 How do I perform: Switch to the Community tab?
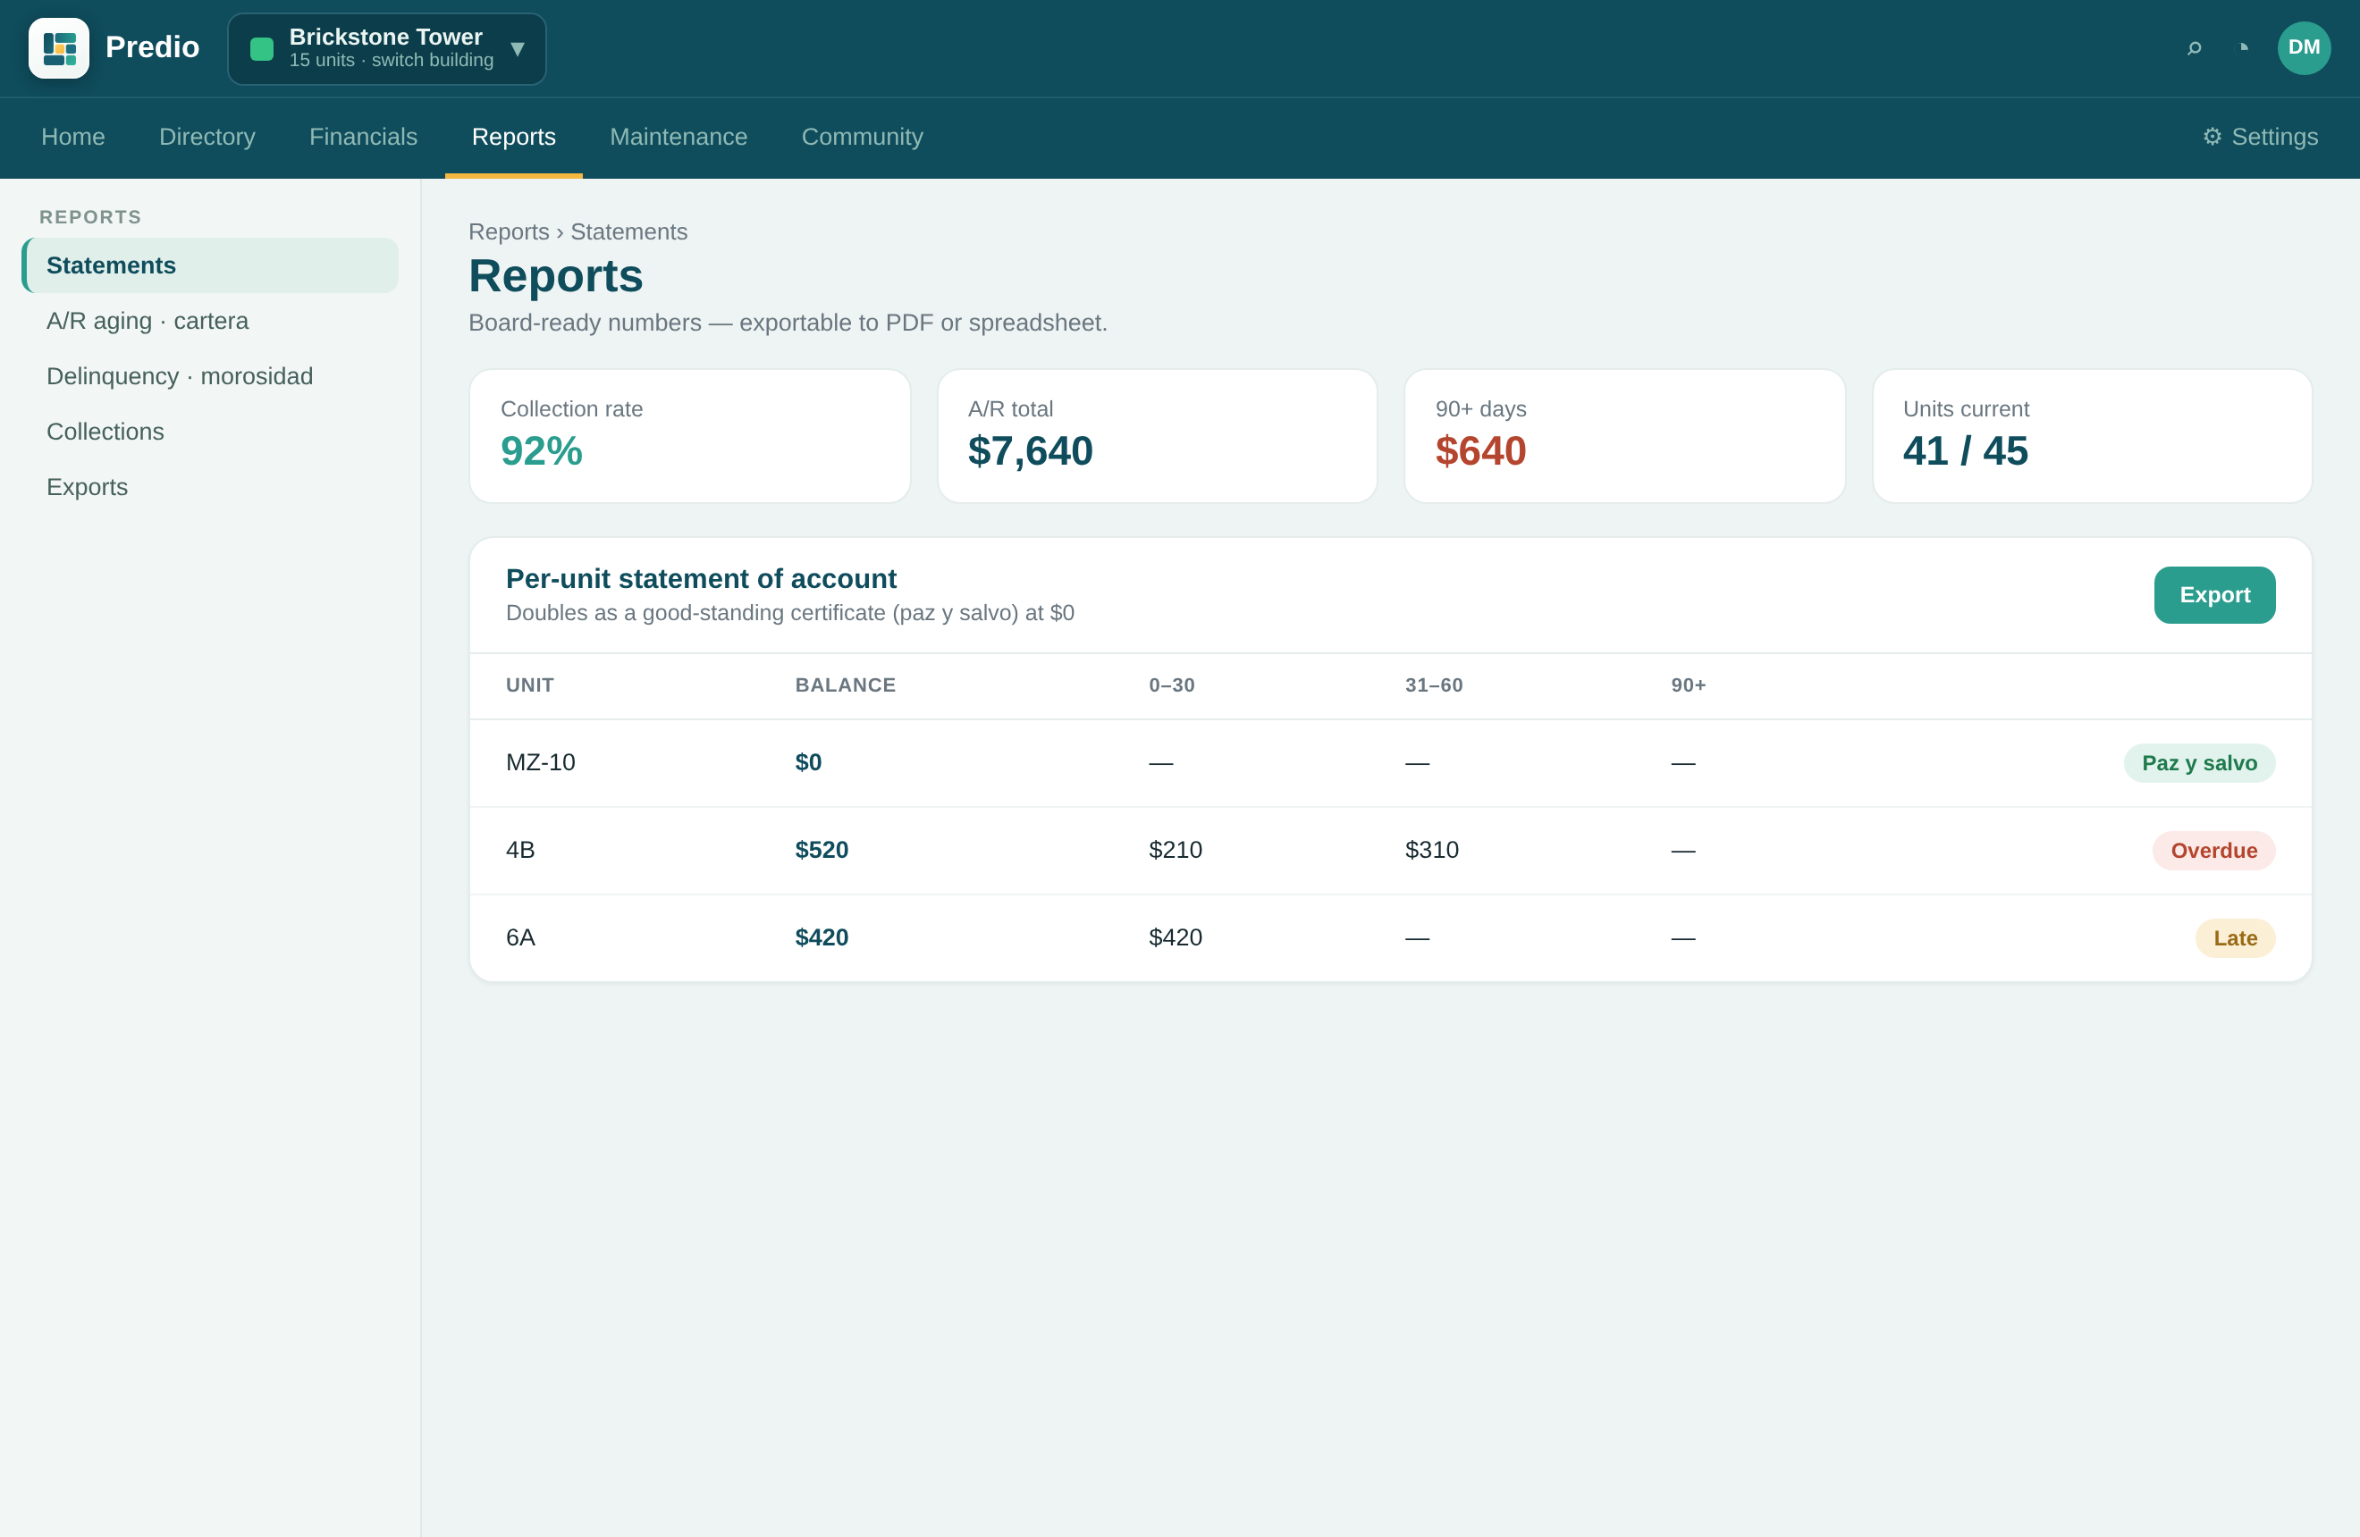pos(862,137)
